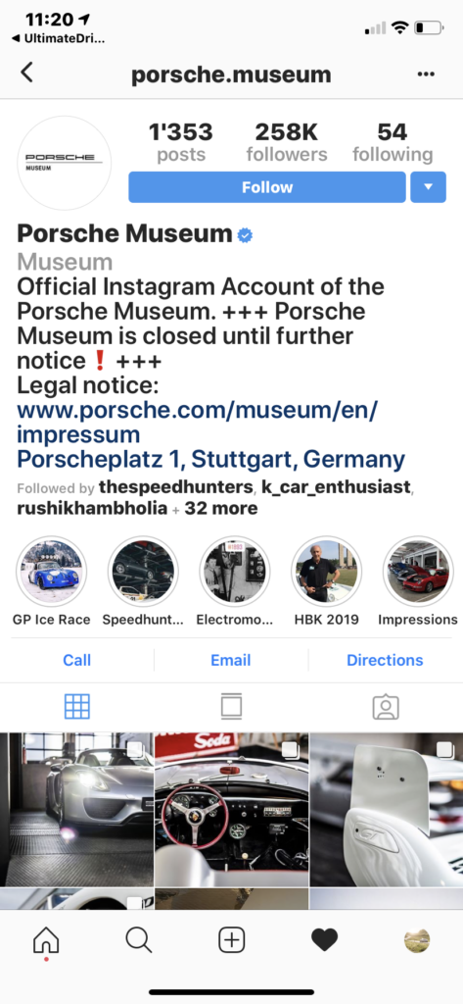Open Porscheplatz 1 Stuttgart location link
This screenshot has width=463, height=1004.
tap(211, 460)
